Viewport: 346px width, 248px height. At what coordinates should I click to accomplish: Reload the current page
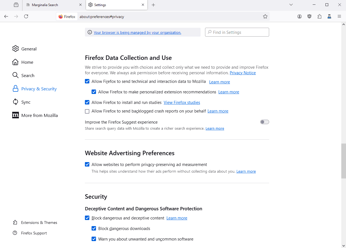pyautogui.click(x=26, y=17)
